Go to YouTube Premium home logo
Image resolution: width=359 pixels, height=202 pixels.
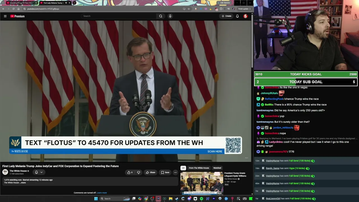pyautogui.click(x=17, y=16)
